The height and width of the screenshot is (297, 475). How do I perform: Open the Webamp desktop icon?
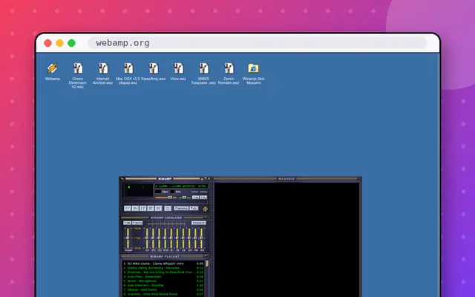coord(53,71)
